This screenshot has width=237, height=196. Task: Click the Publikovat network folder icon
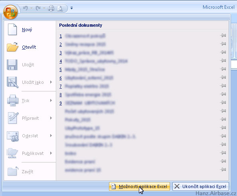(12, 153)
